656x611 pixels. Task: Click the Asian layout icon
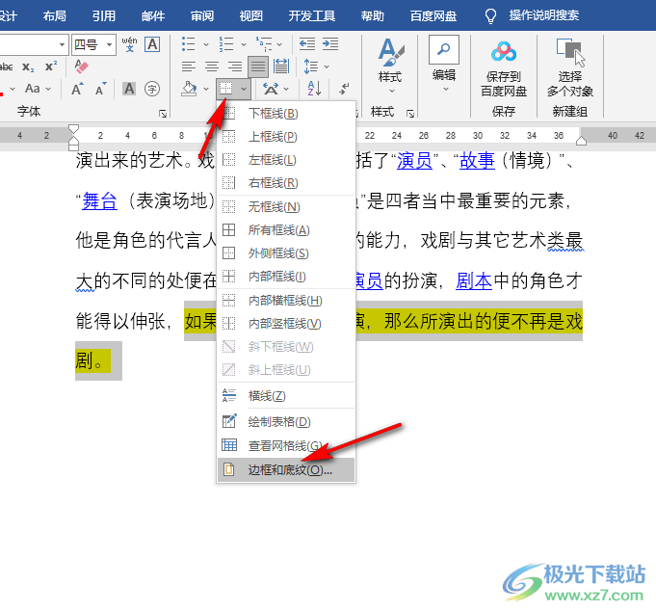[271, 89]
